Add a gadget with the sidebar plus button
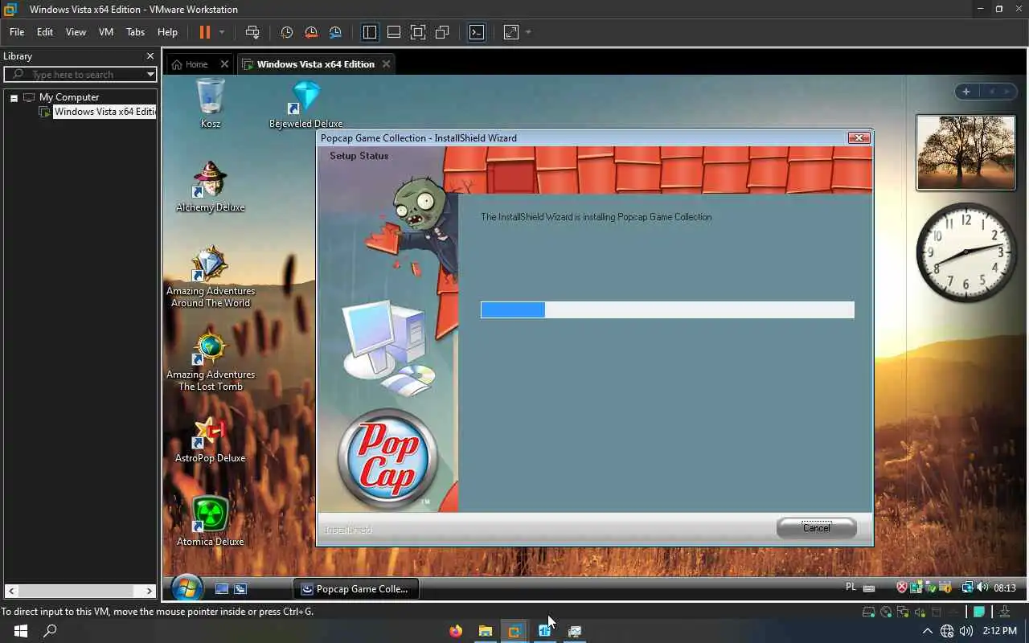 click(966, 92)
